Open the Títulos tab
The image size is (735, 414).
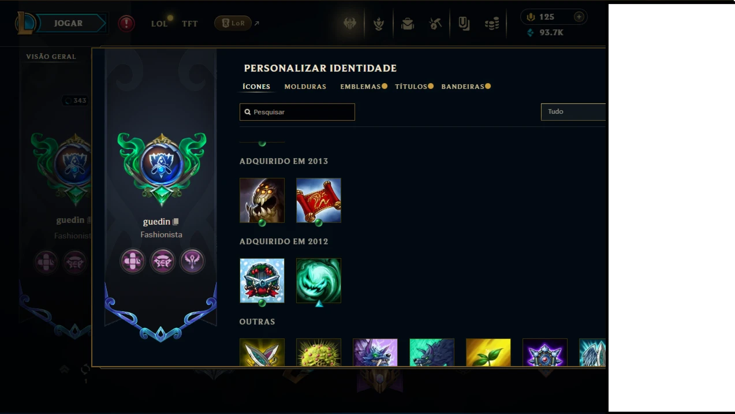[411, 87]
